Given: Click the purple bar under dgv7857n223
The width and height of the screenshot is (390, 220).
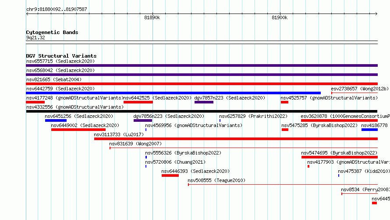Looking at the screenshot, I should point(204,102).
